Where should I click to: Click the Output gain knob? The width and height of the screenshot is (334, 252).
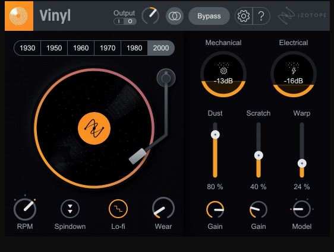pos(150,15)
